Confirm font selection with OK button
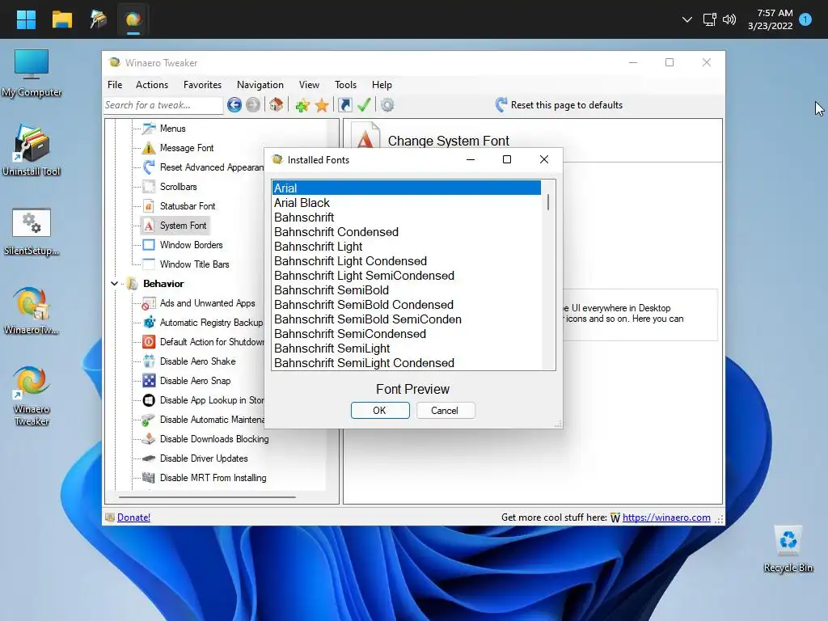The width and height of the screenshot is (828, 621). pos(380,410)
